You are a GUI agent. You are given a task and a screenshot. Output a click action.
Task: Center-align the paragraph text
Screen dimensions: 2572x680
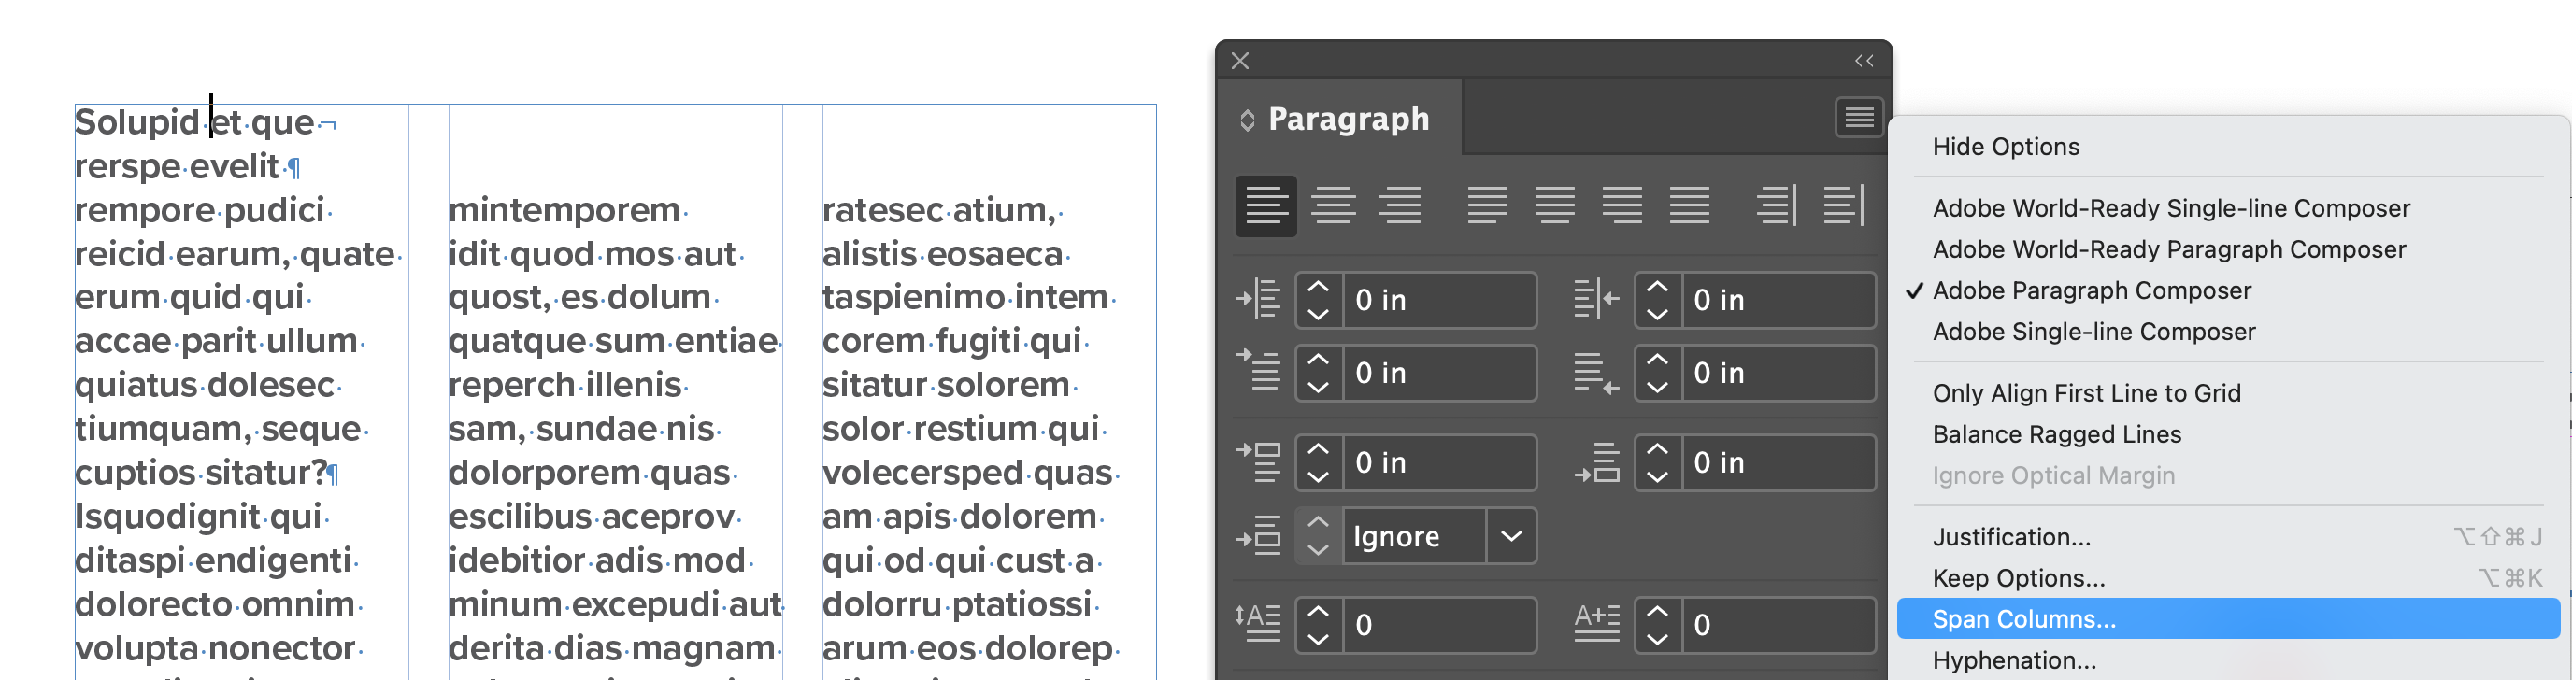[1335, 205]
